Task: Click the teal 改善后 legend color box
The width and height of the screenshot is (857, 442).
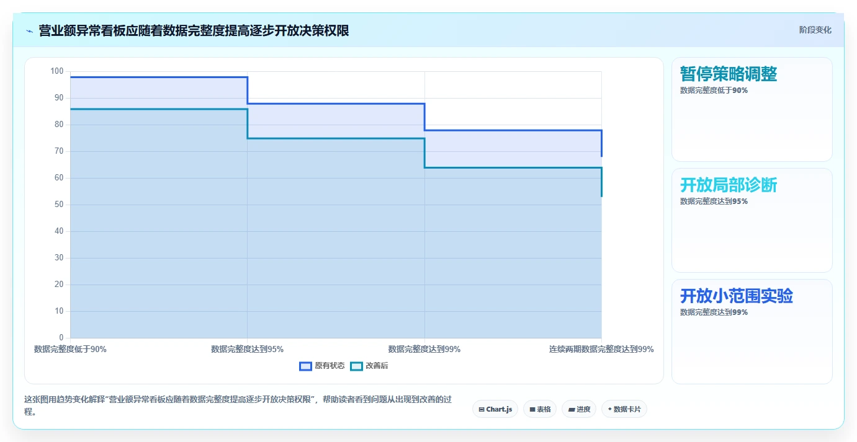Action: click(356, 366)
